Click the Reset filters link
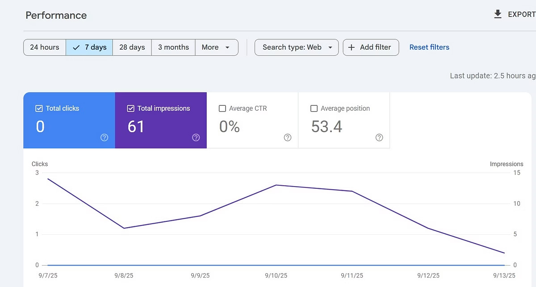Image resolution: width=536 pixels, height=287 pixels. 429,47
